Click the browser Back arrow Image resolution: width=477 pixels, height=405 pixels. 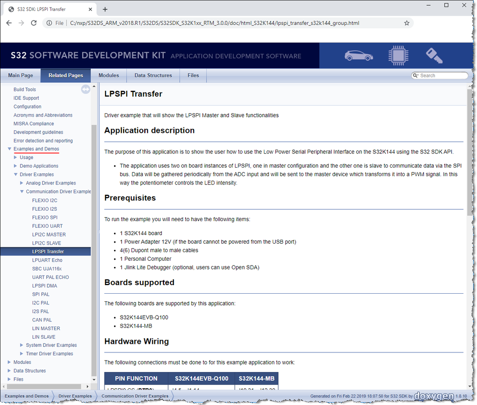9,23
